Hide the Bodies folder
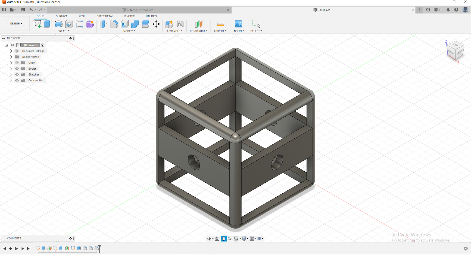The image size is (471, 255). 17,69
